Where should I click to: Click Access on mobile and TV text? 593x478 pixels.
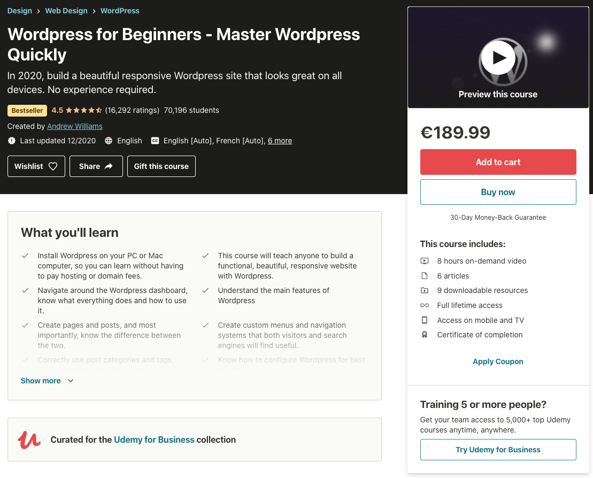(x=481, y=320)
